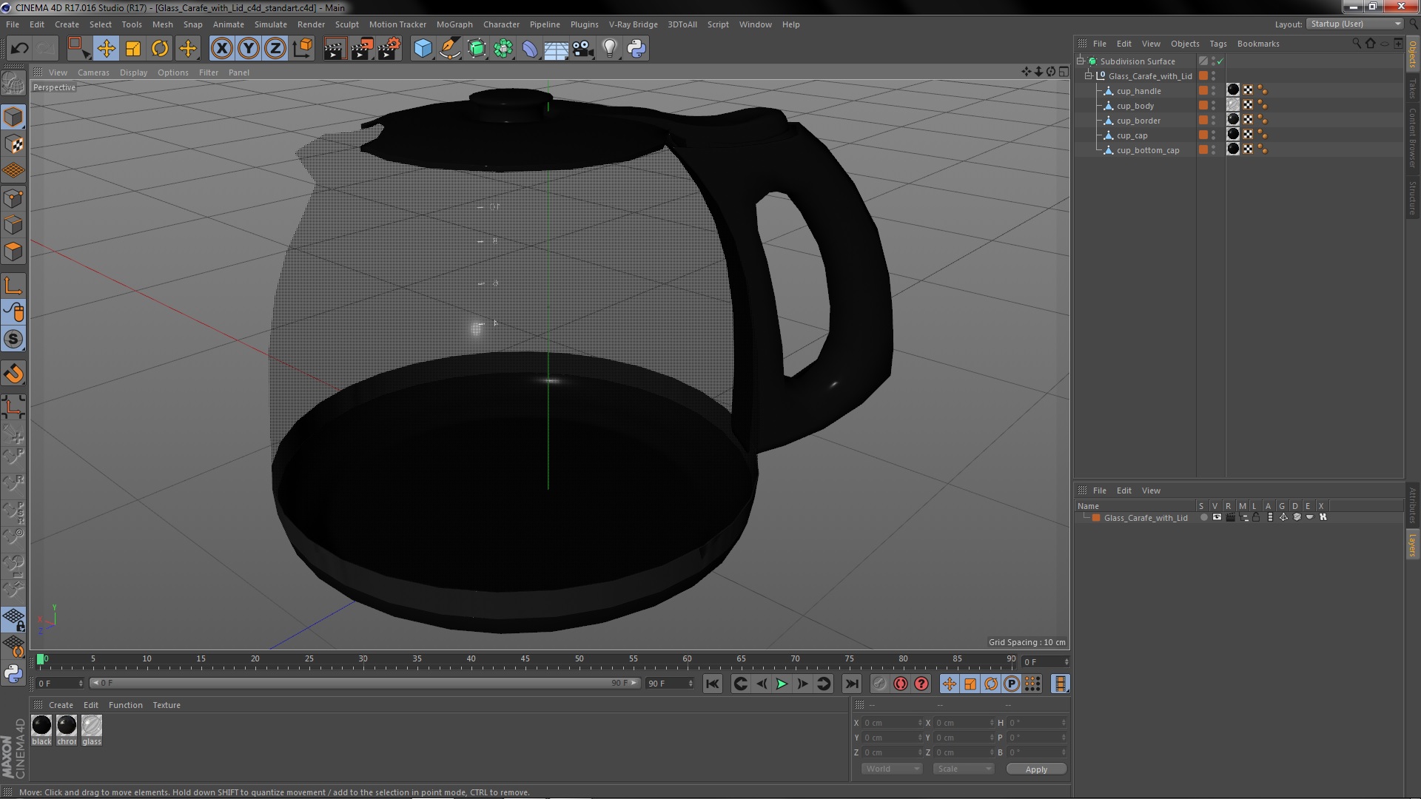Image resolution: width=1421 pixels, height=799 pixels.
Task: Open the Deformer objects icon
Action: pyautogui.click(x=530, y=49)
